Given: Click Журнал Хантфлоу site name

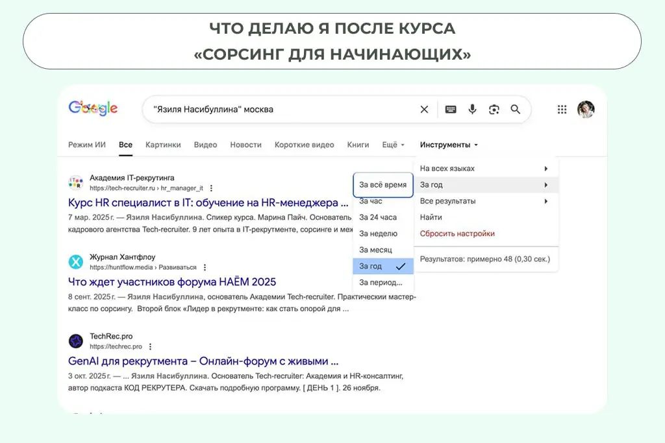Looking at the screenshot, I should [123, 257].
